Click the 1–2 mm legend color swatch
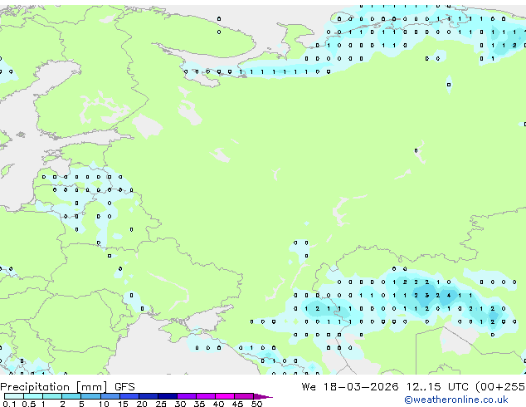 click(x=52, y=396)
